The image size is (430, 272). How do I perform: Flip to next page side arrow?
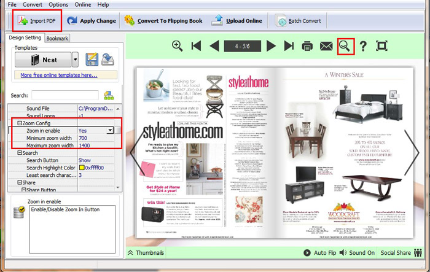(x=412, y=153)
